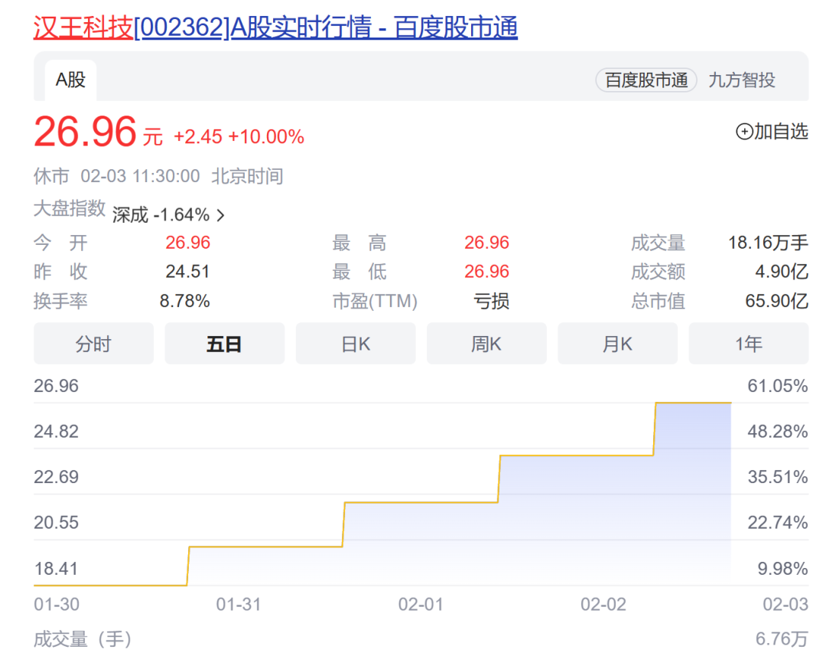Image resolution: width=826 pixels, height=656 pixels.
Task: Select the 五日 chart tab
Action: pyautogui.click(x=224, y=344)
